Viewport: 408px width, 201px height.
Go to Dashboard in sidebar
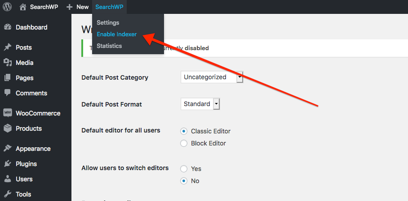point(31,27)
